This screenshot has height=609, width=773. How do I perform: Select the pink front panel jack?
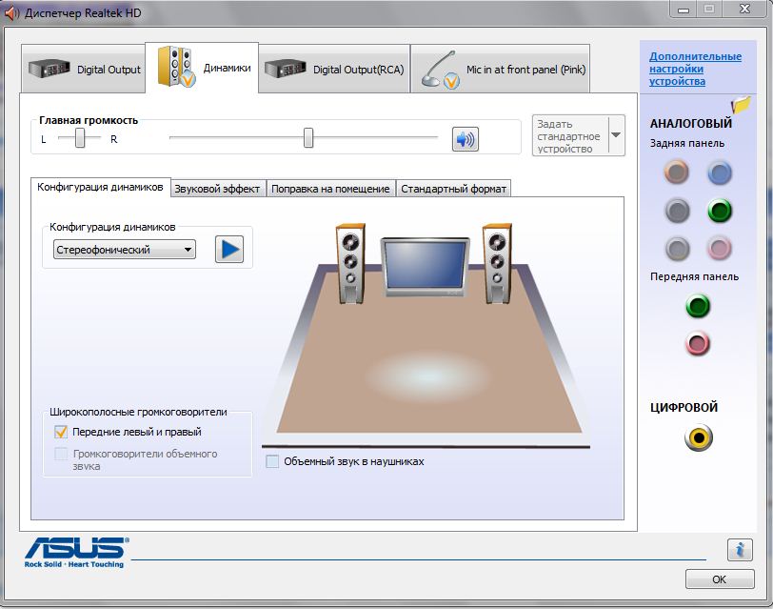click(698, 343)
